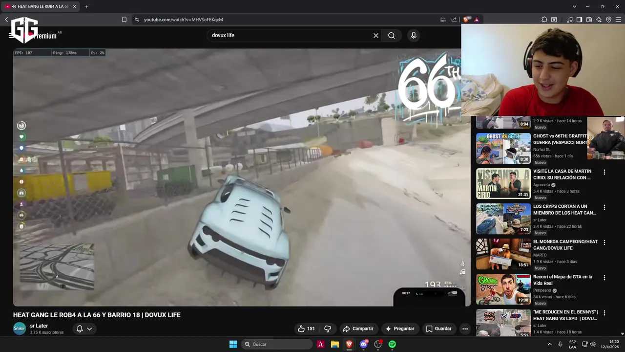The height and width of the screenshot is (352, 625).
Task: Toggle the browser sidebar panel
Action: (579, 20)
